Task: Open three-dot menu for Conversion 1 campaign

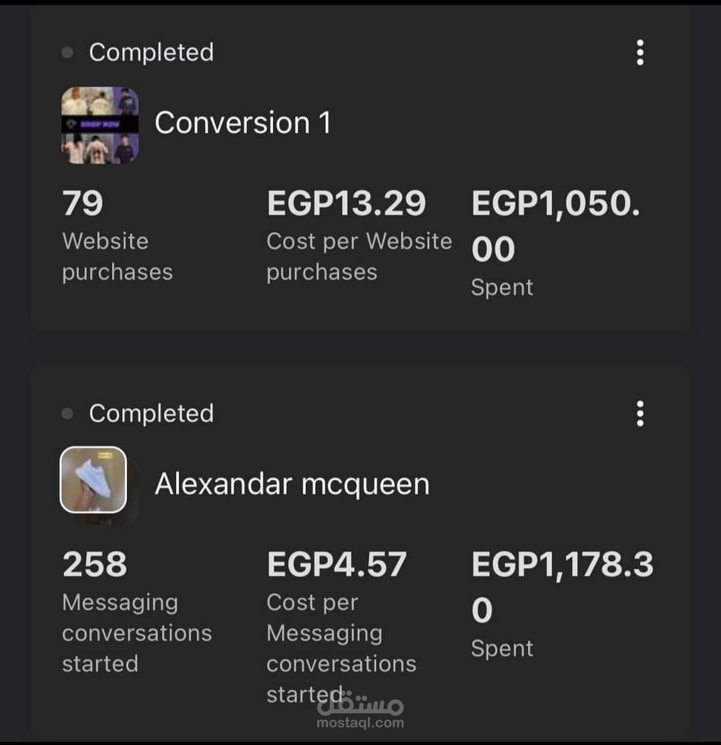Action: [640, 52]
